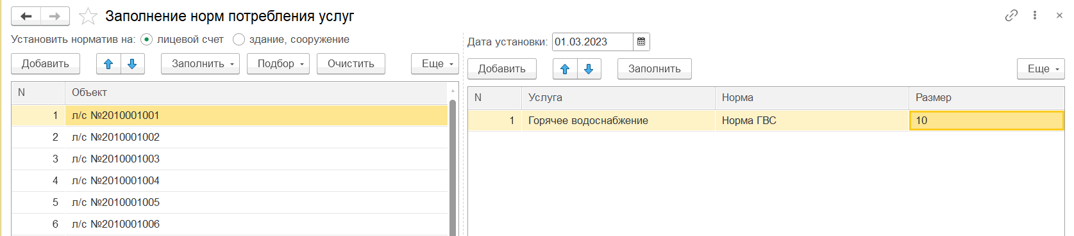Move service row down in right table
1074x236 pixels.
[x=589, y=69]
